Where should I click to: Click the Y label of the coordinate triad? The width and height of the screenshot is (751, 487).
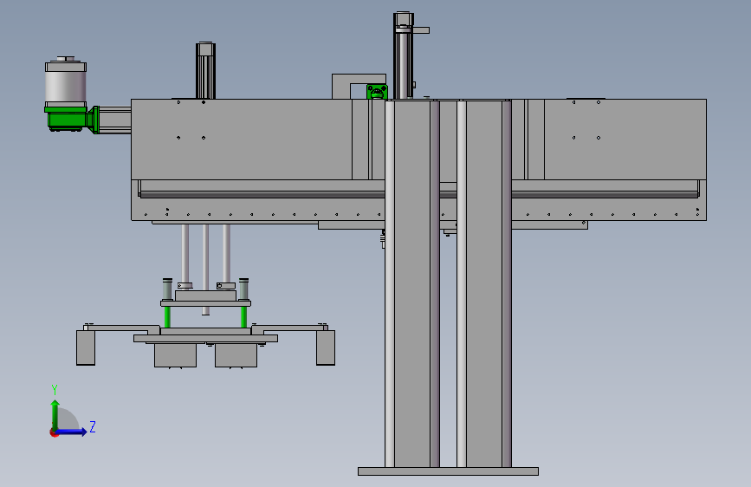click(x=55, y=390)
